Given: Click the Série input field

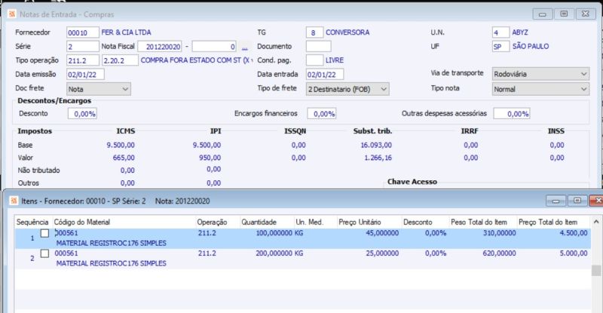Looking at the screenshot, I should (83, 47).
